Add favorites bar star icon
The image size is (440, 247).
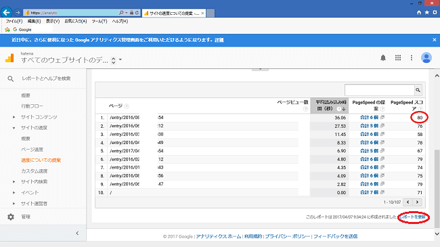(7, 30)
